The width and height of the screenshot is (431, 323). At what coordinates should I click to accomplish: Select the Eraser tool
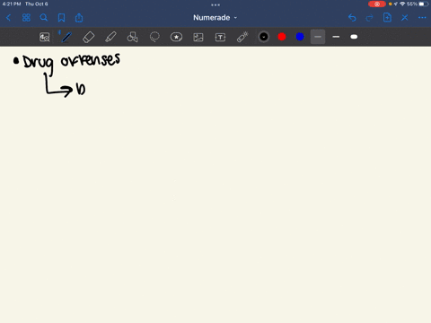[88, 37]
